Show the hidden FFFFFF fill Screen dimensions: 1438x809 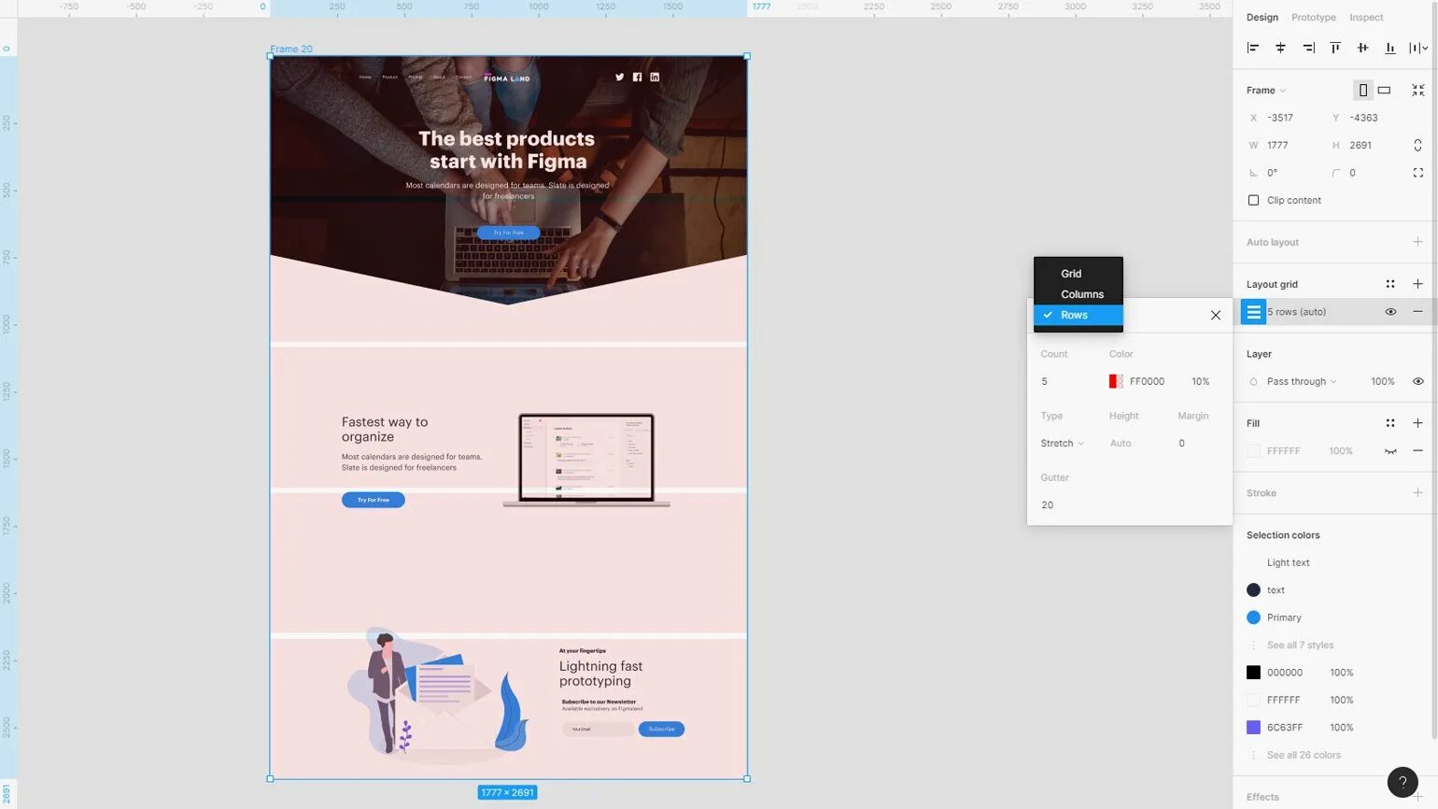coord(1390,451)
